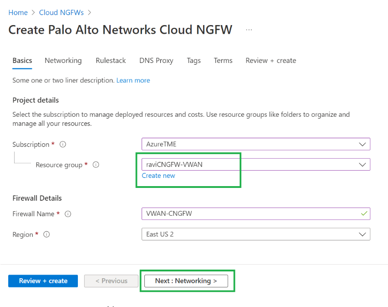
Task: Click the Firewall Name input field
Action: pyautogui.click(x=250, y=213)
